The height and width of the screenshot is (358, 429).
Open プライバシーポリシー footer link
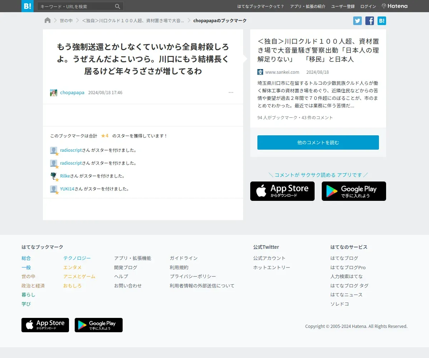[x=193, y=276]
